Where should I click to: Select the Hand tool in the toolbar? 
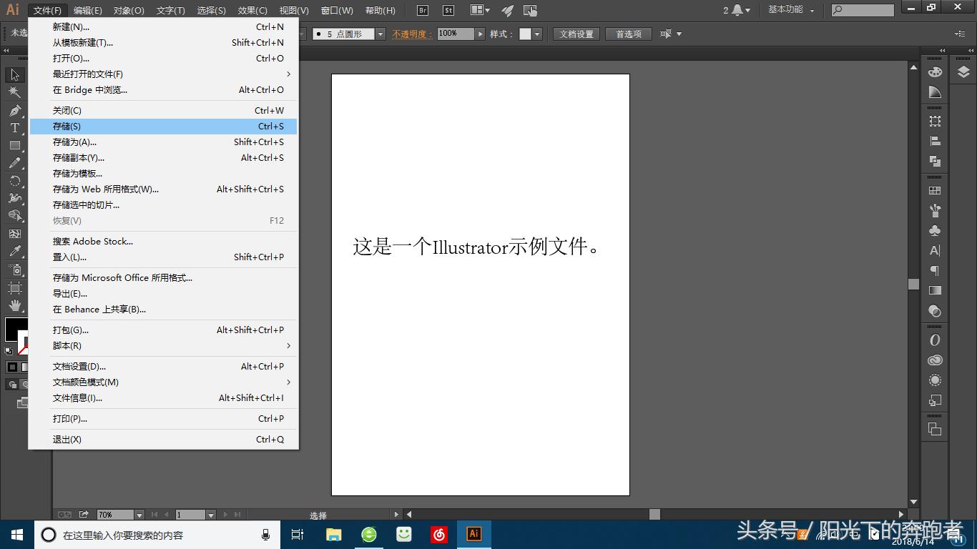(14, 305)
